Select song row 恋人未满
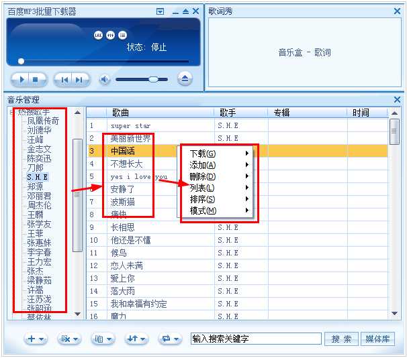The image size is (407, 358). [x=237, y=265]
